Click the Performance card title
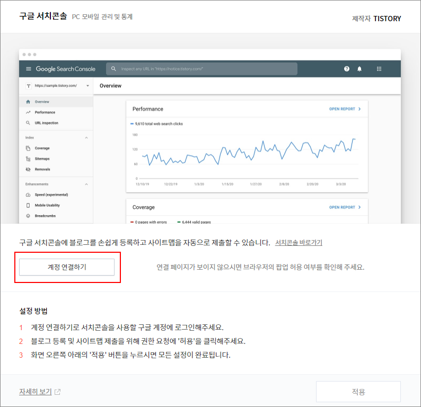This screenshot has height=407, width=421. click(x=148, y=109)
